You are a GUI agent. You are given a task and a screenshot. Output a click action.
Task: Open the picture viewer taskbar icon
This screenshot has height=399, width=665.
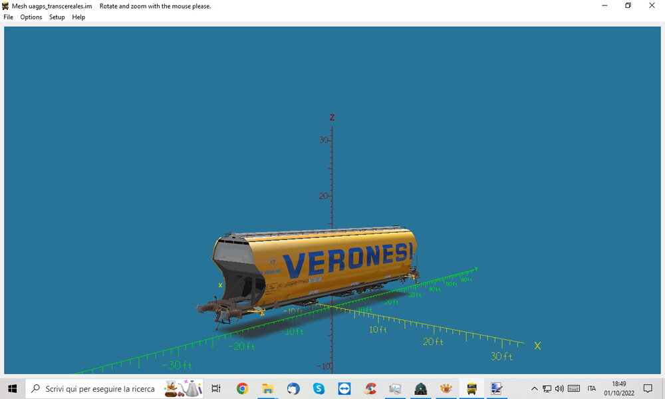point(395,388)
